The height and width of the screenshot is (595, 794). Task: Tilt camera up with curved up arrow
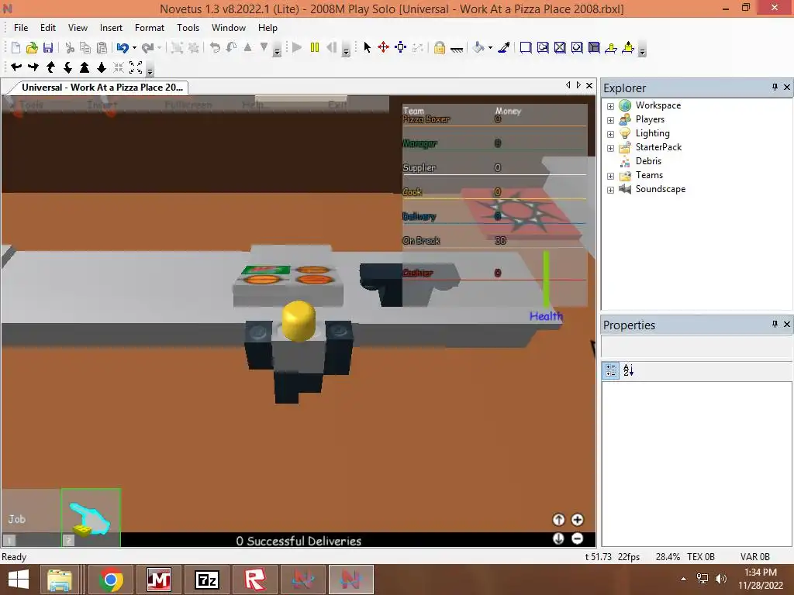tap(50, 67)
